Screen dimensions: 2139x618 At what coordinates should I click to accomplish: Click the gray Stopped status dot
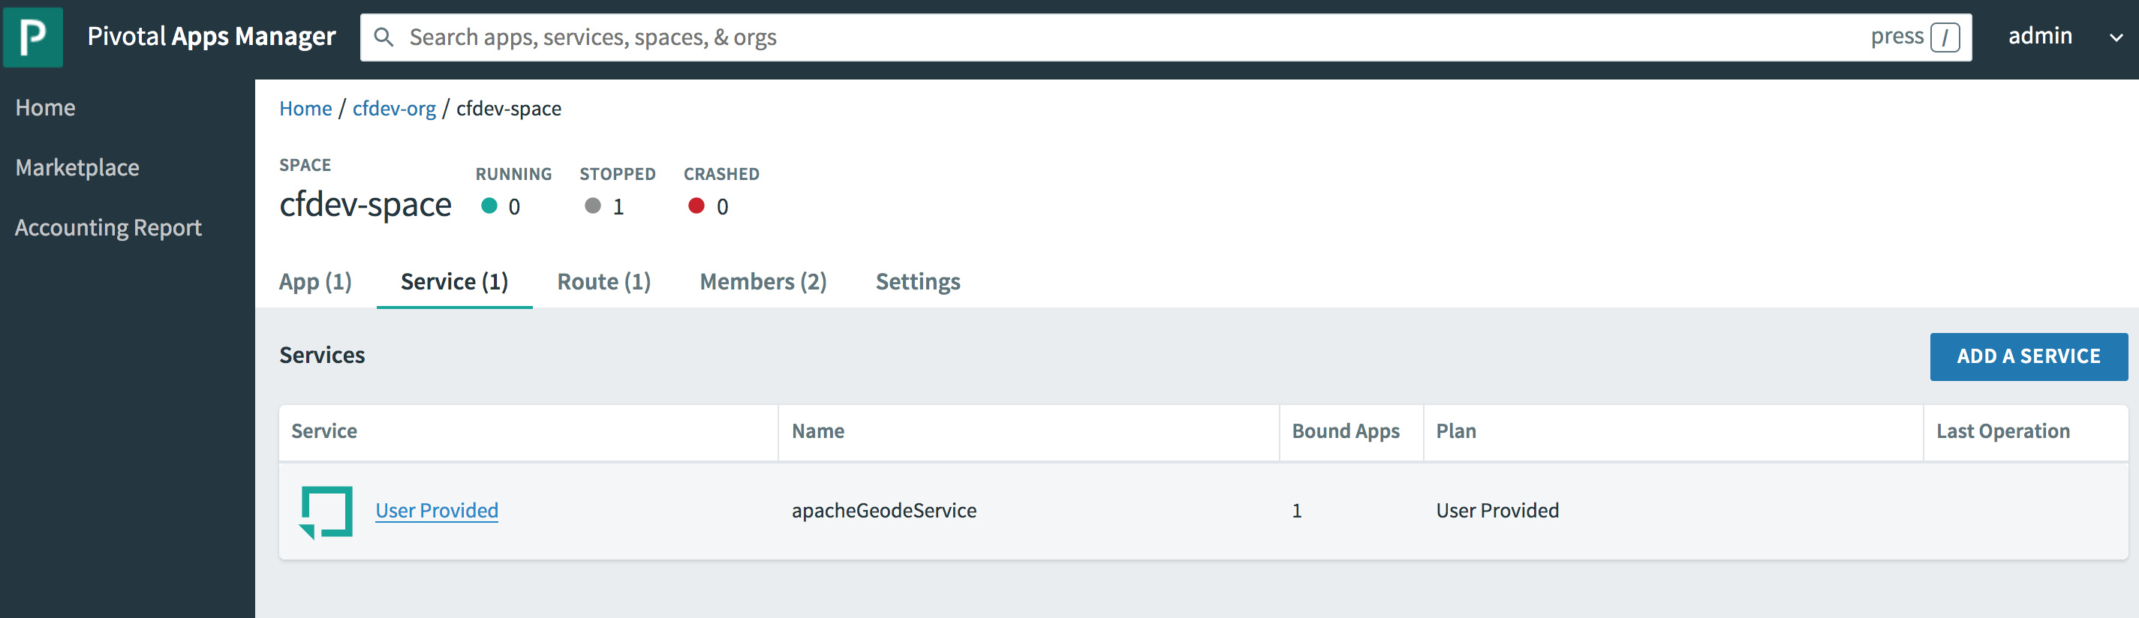tap(592, 205)
